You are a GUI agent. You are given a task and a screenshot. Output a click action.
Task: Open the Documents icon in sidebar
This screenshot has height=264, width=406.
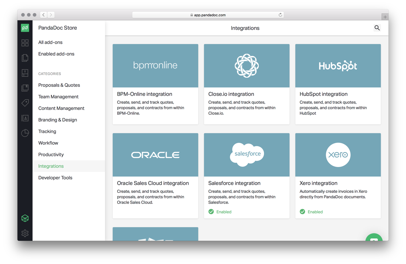pos(25,58)
